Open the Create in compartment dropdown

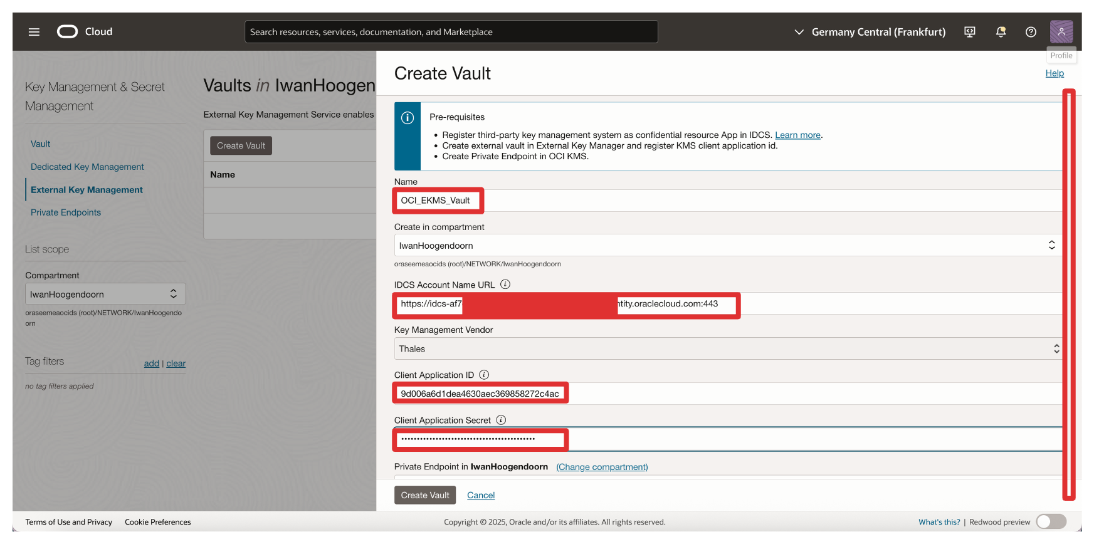coord(726,246)
